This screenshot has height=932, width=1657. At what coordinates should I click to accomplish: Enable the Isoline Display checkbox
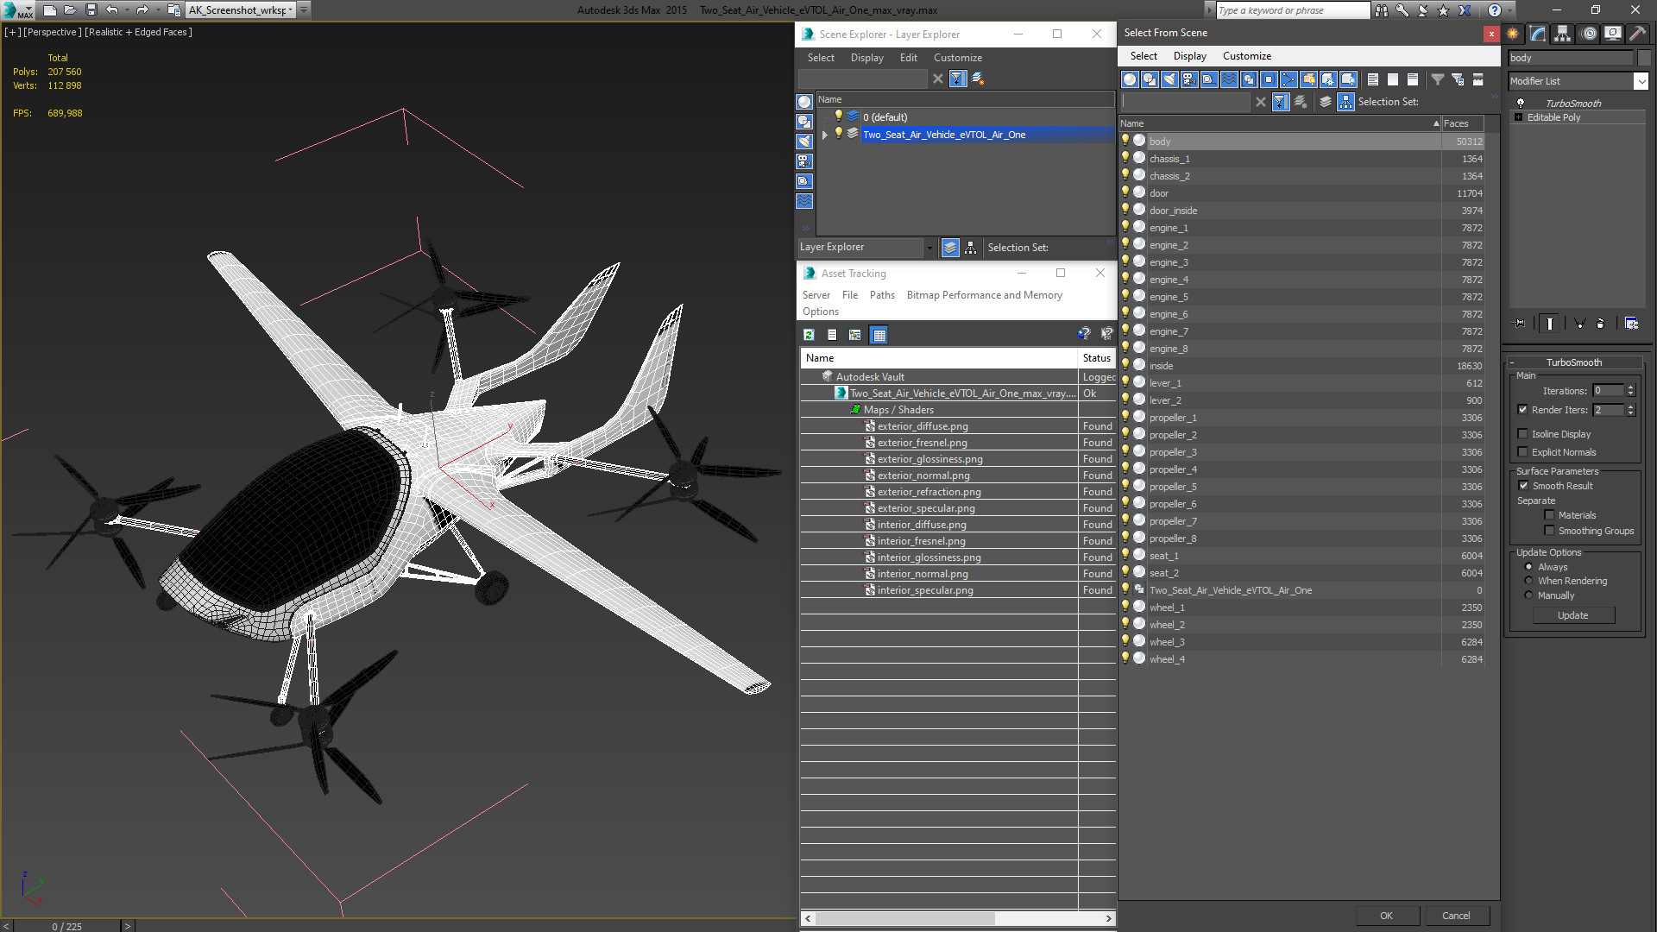click(1523, 434)
